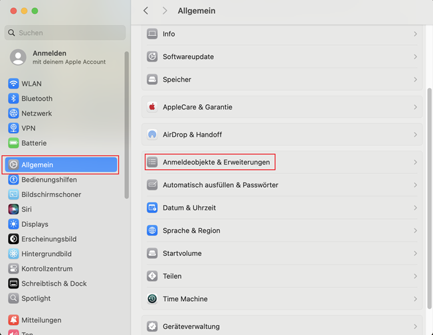Click the Teilen sharing icon
Image resolution: width=433 pixels, height=335 pixels.
point(152,276)
